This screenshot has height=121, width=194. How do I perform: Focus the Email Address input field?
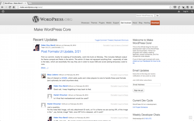click(146, 85)
